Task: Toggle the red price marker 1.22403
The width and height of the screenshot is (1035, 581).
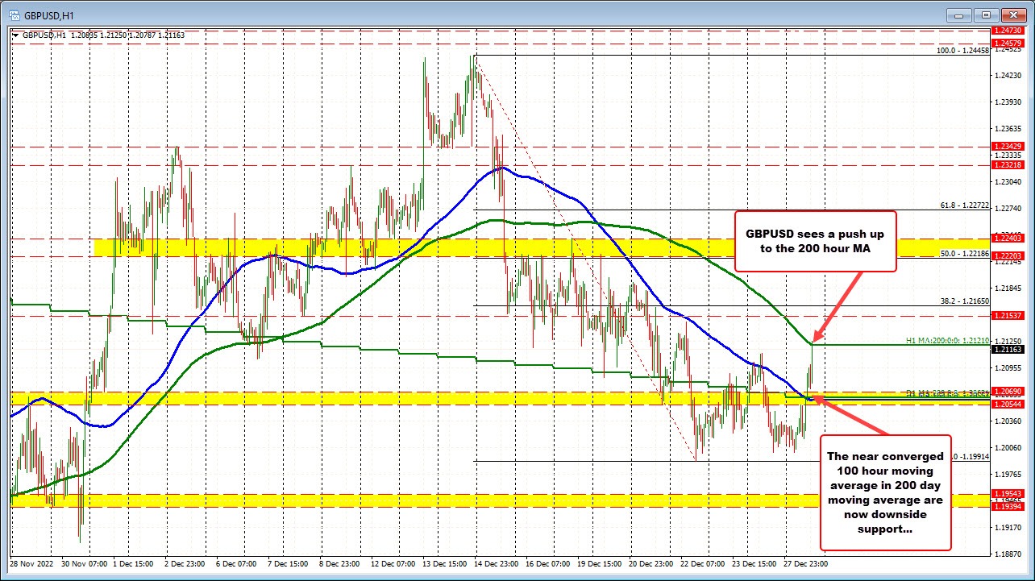Action: pyautogui.click(x=1006, y=239)
